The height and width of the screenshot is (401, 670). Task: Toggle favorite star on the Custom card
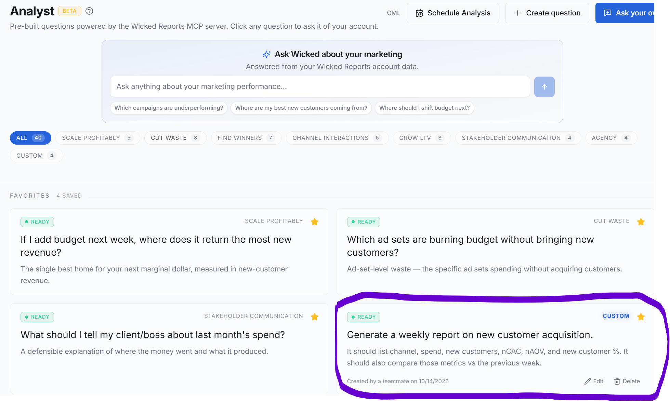tap(641, 317)
